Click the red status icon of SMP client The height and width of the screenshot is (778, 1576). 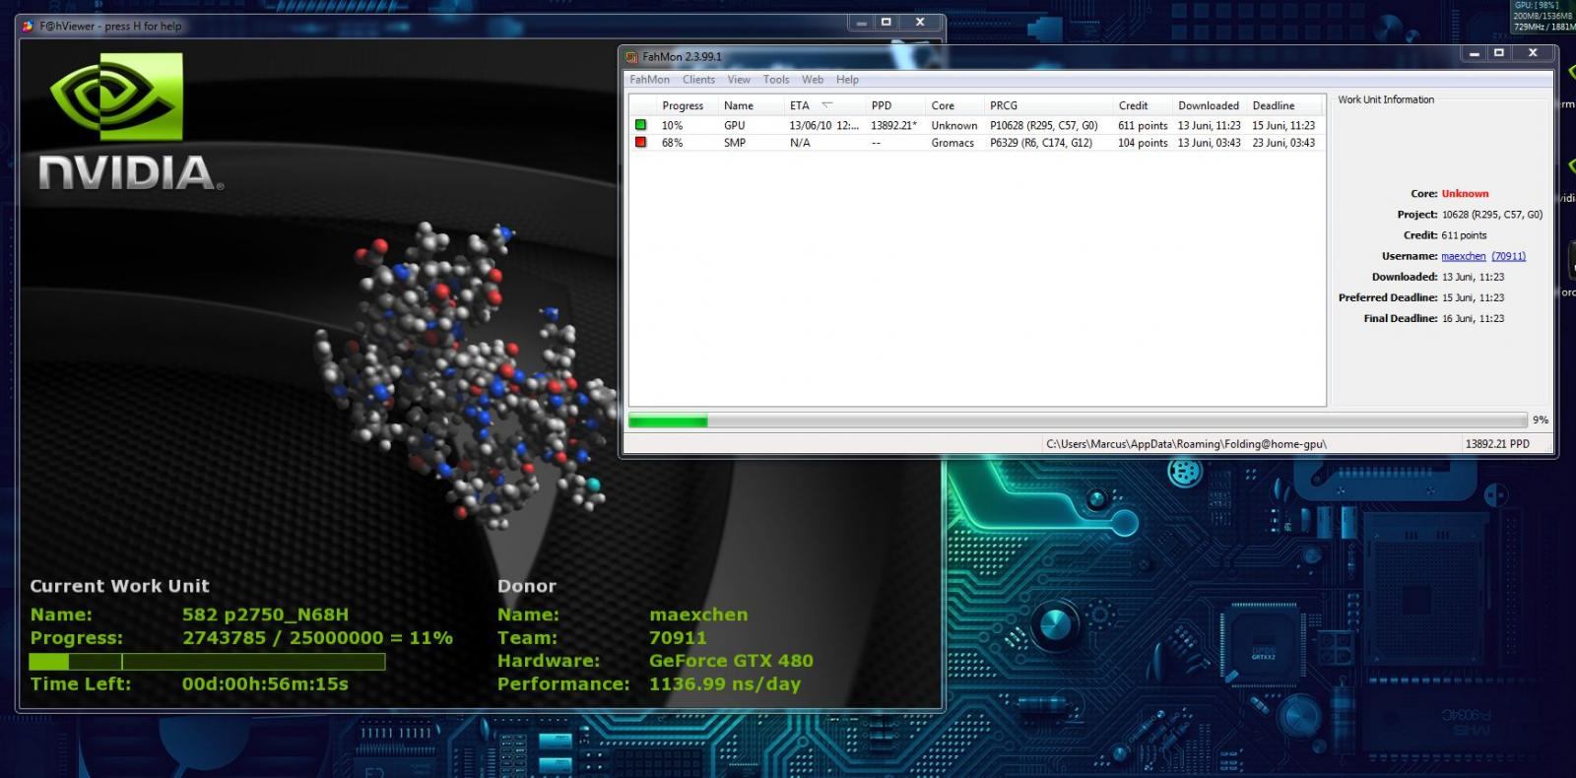pyautogui.click(x=640, y=142)
